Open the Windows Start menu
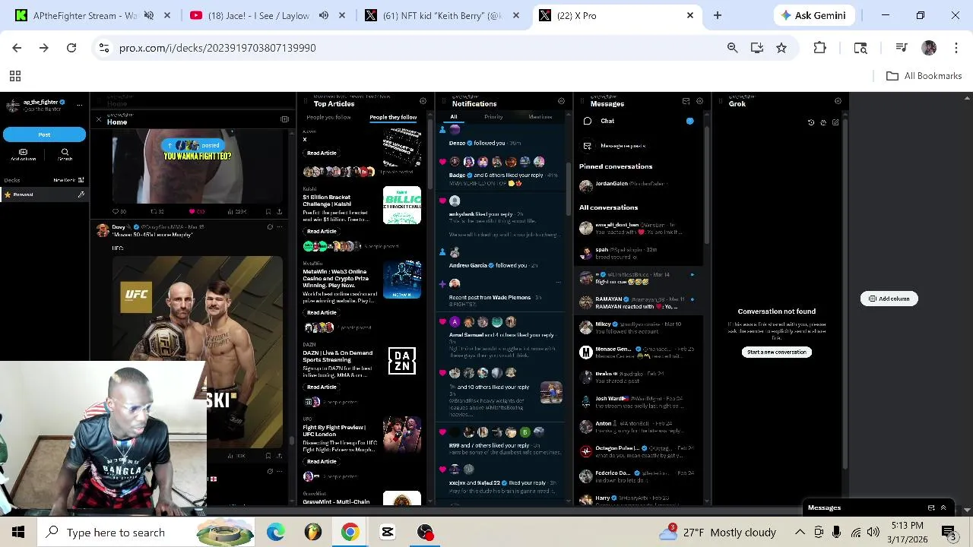This screenshot has width=973, height=547. click(18, 533)
